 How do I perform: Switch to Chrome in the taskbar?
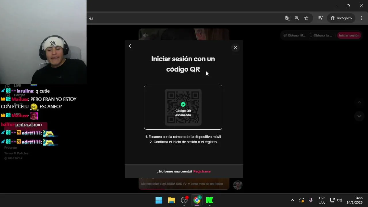pos(197,200)
